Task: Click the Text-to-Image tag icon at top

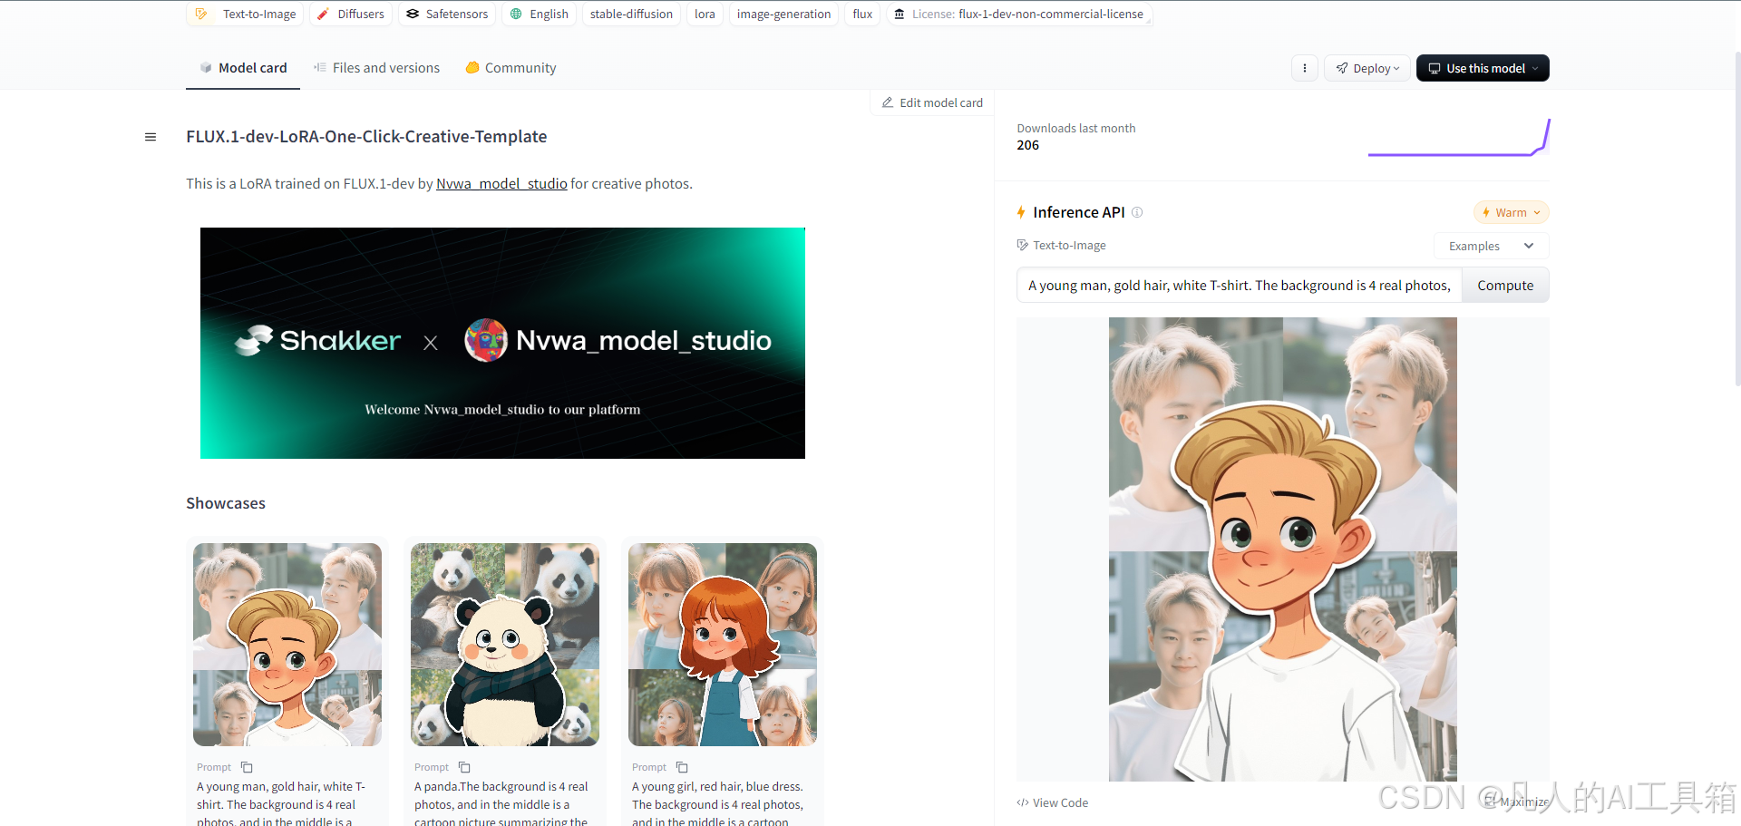Action: coord(201,14)
